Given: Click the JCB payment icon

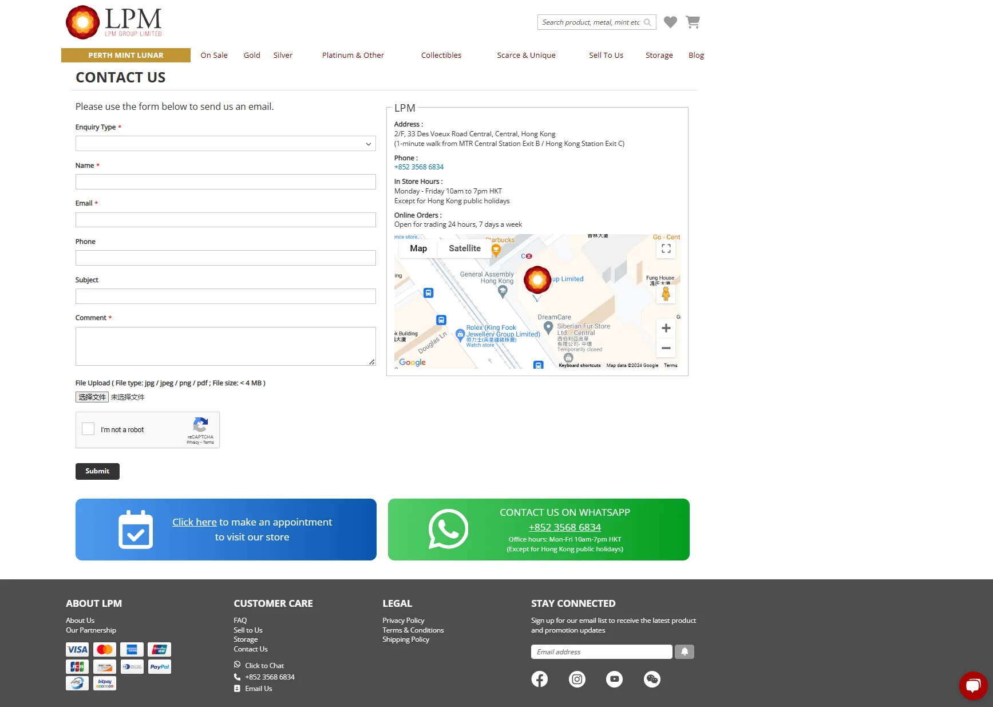Looking at the screenshot, I should 77,666.
